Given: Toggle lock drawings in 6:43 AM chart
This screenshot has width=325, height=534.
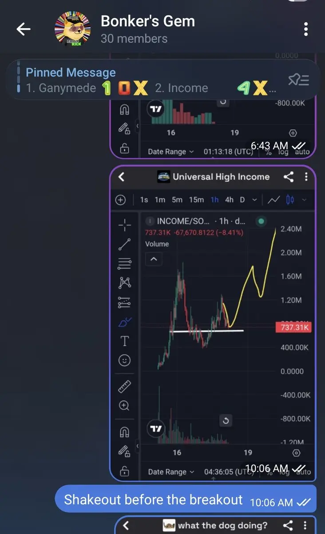Looking at the screenshot, I should (125, 149).
